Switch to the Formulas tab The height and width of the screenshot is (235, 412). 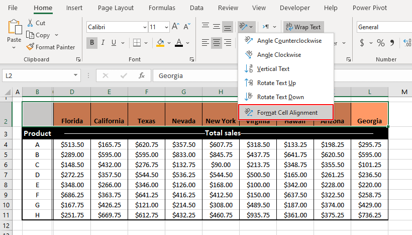point(162,8)
